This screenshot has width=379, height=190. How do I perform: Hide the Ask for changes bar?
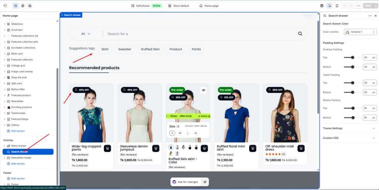[205, 182]
